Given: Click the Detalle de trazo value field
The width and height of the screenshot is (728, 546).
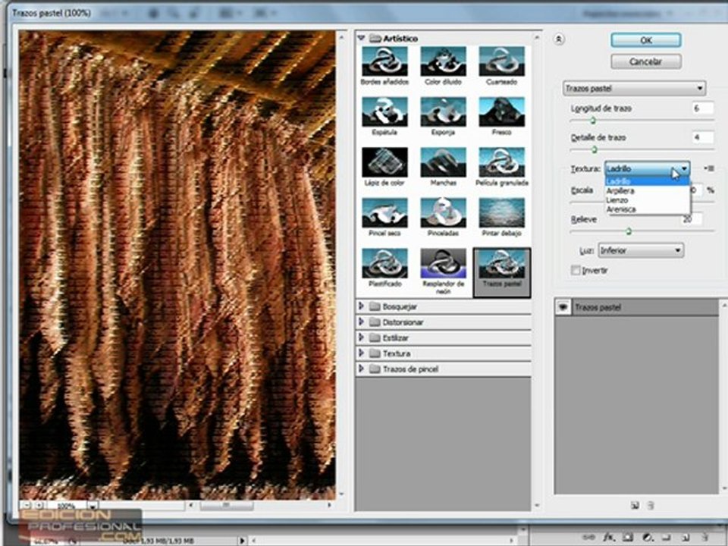Looking at the screenshot, I should [x=702, y=137].
